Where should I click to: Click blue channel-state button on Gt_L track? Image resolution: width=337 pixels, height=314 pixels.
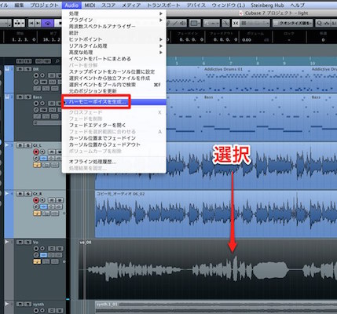pos(43,159)
